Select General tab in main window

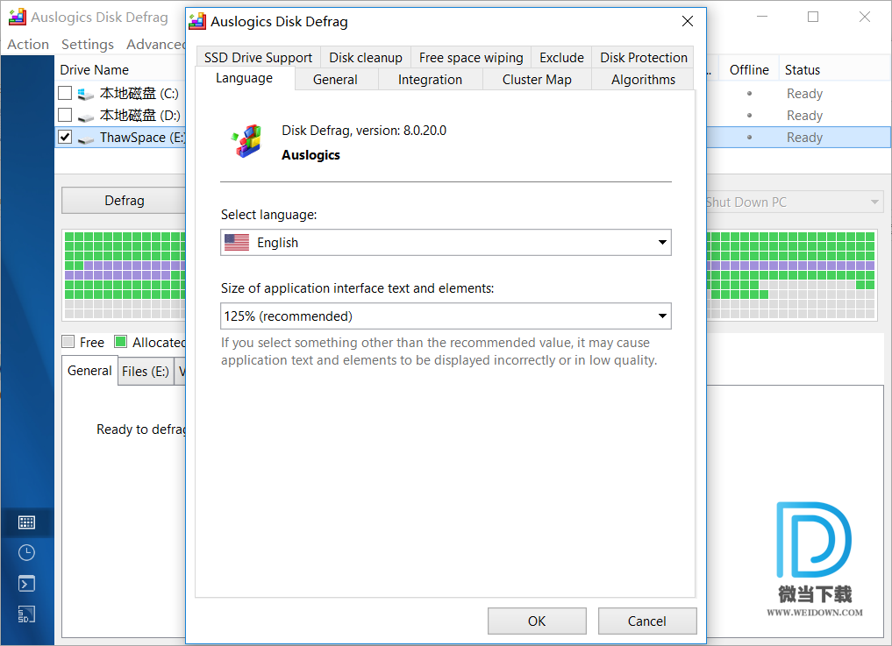[89, 371]
